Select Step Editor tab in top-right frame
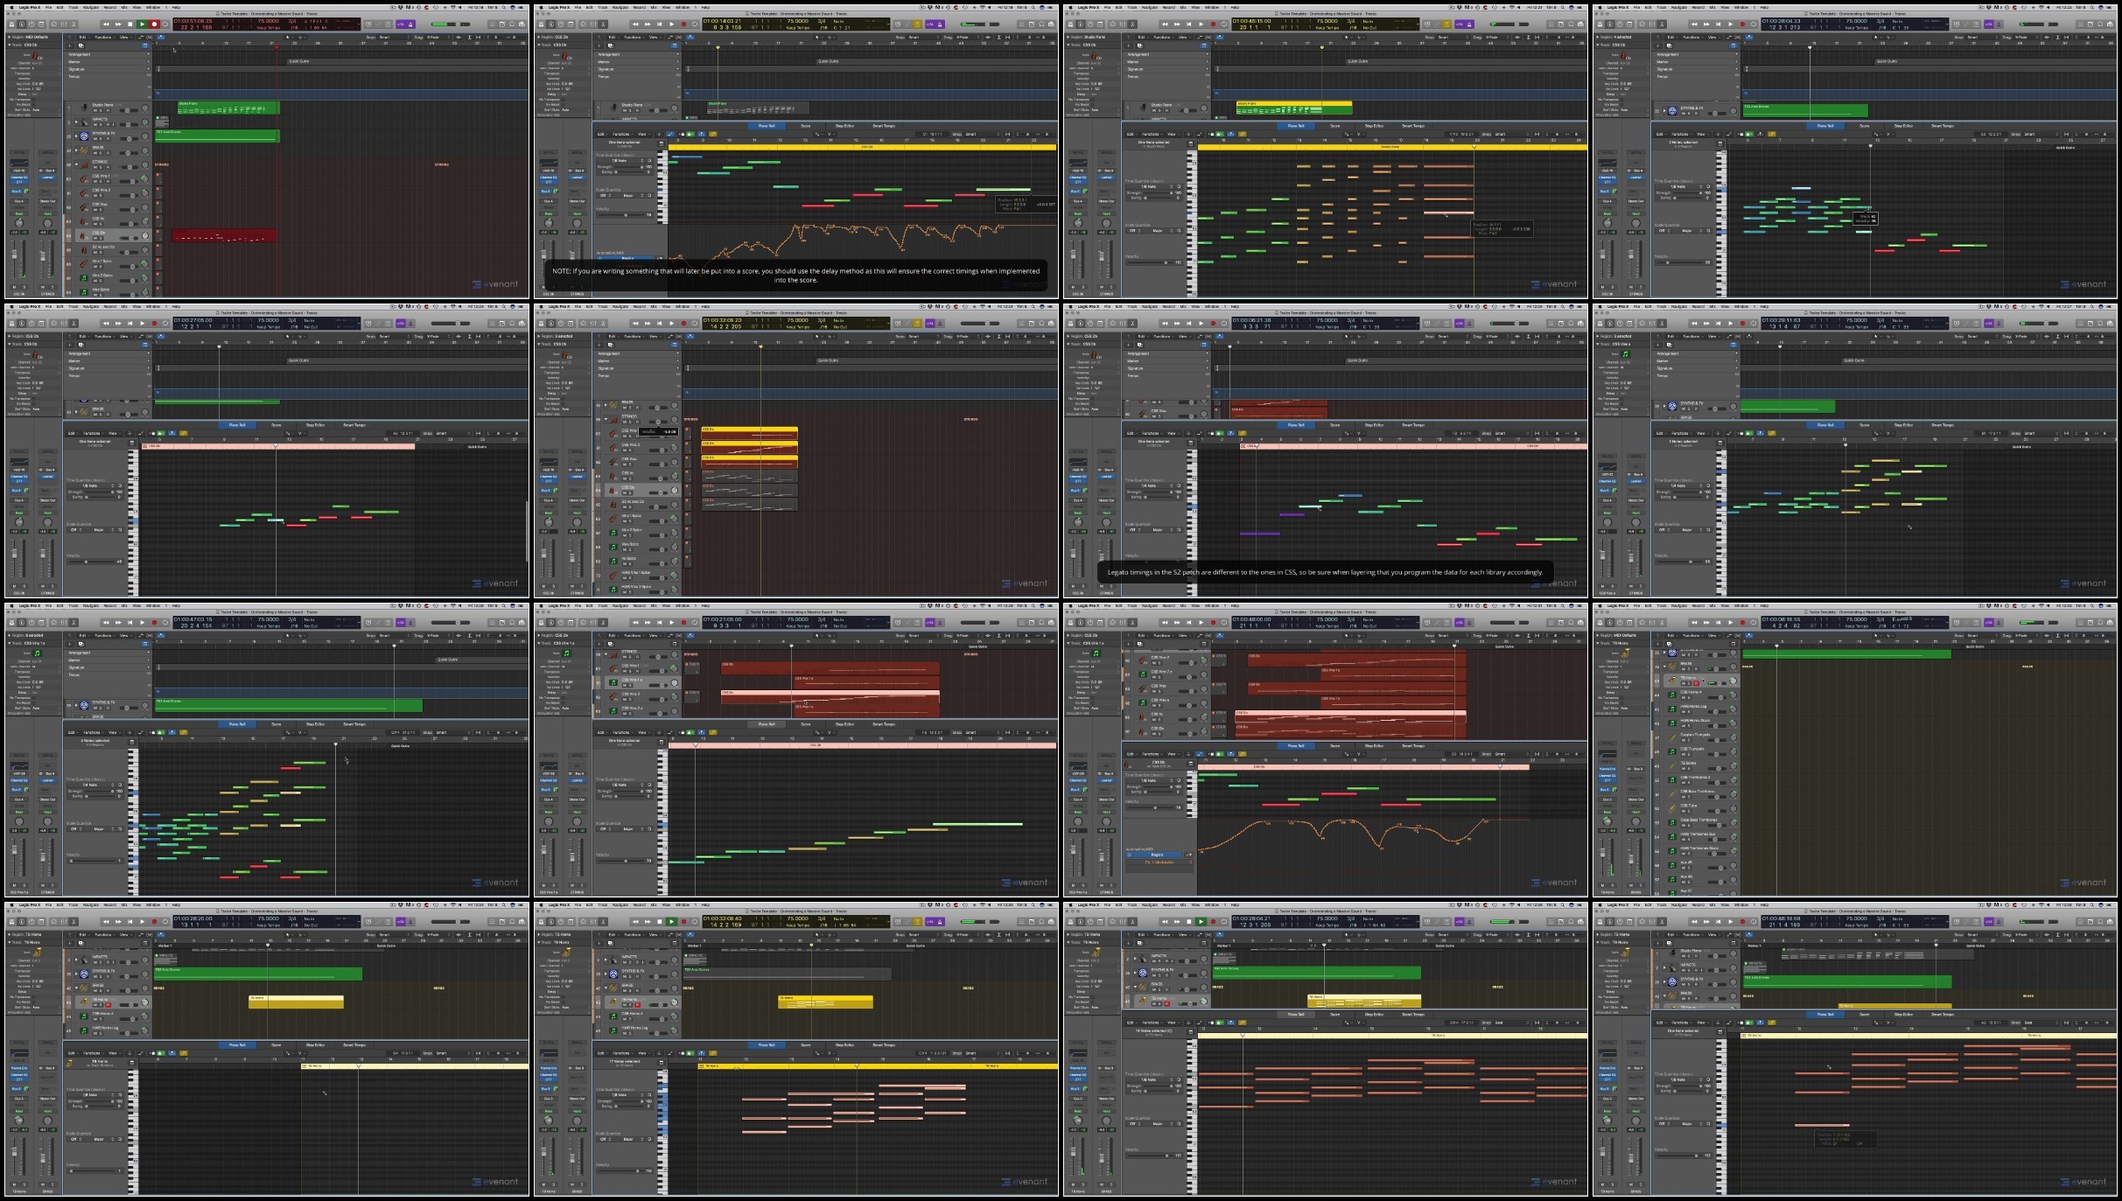2122x1201 pixels. coord(1903,125)
